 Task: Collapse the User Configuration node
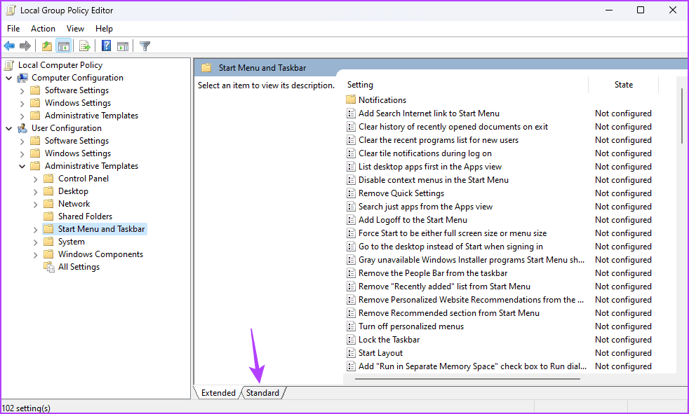tap(9, 128)
